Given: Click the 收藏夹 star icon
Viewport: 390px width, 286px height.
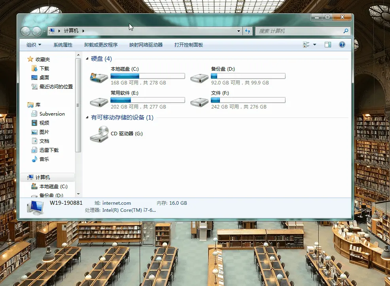Looking at the screenshot, I should [30, 59].
